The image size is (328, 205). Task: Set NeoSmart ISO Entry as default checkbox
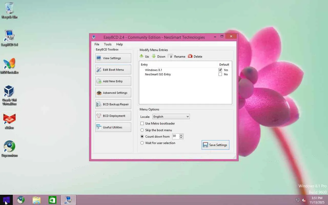coord(220,74)
